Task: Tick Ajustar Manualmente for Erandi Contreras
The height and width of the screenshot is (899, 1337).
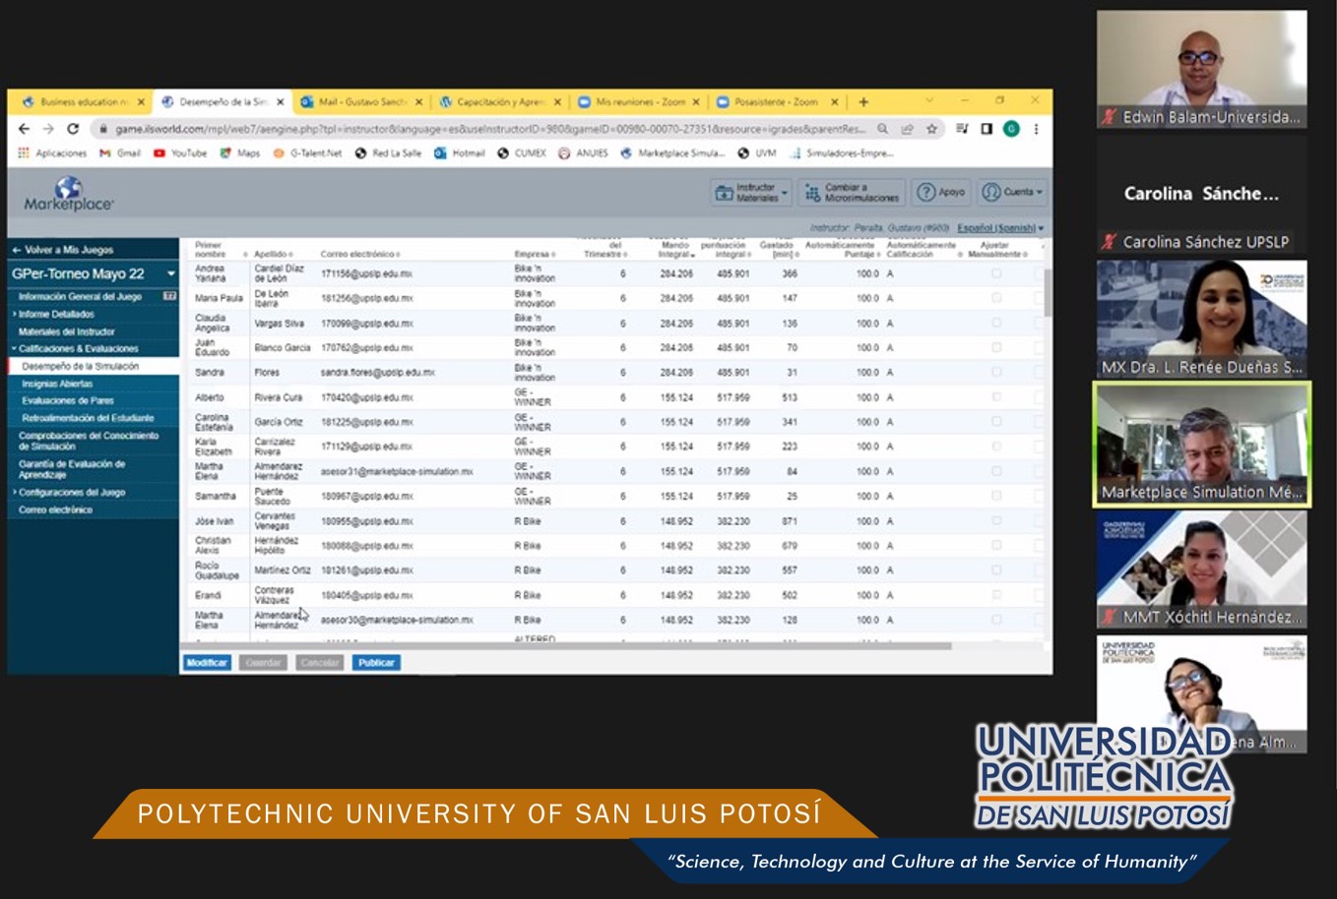Action: pos(996,595)
